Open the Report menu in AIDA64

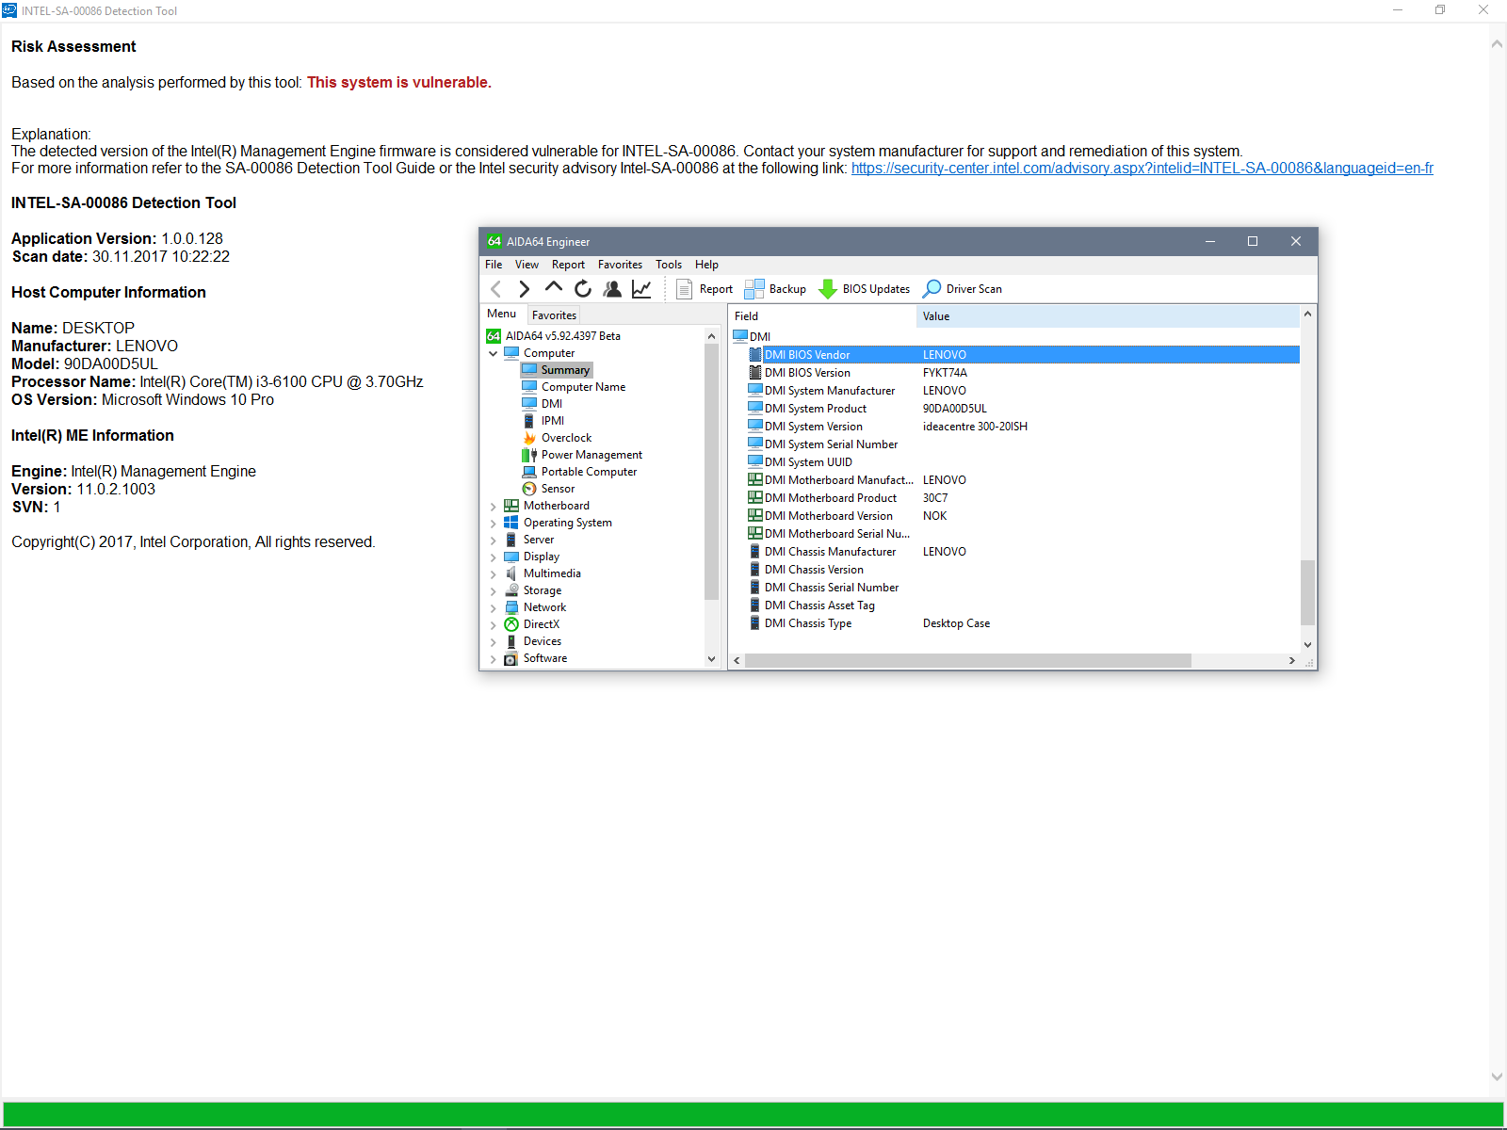pos(568,265)
